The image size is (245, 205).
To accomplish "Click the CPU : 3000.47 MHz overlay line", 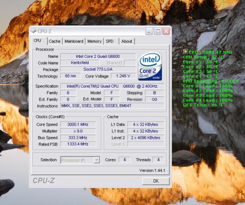I will coord(210,52).
